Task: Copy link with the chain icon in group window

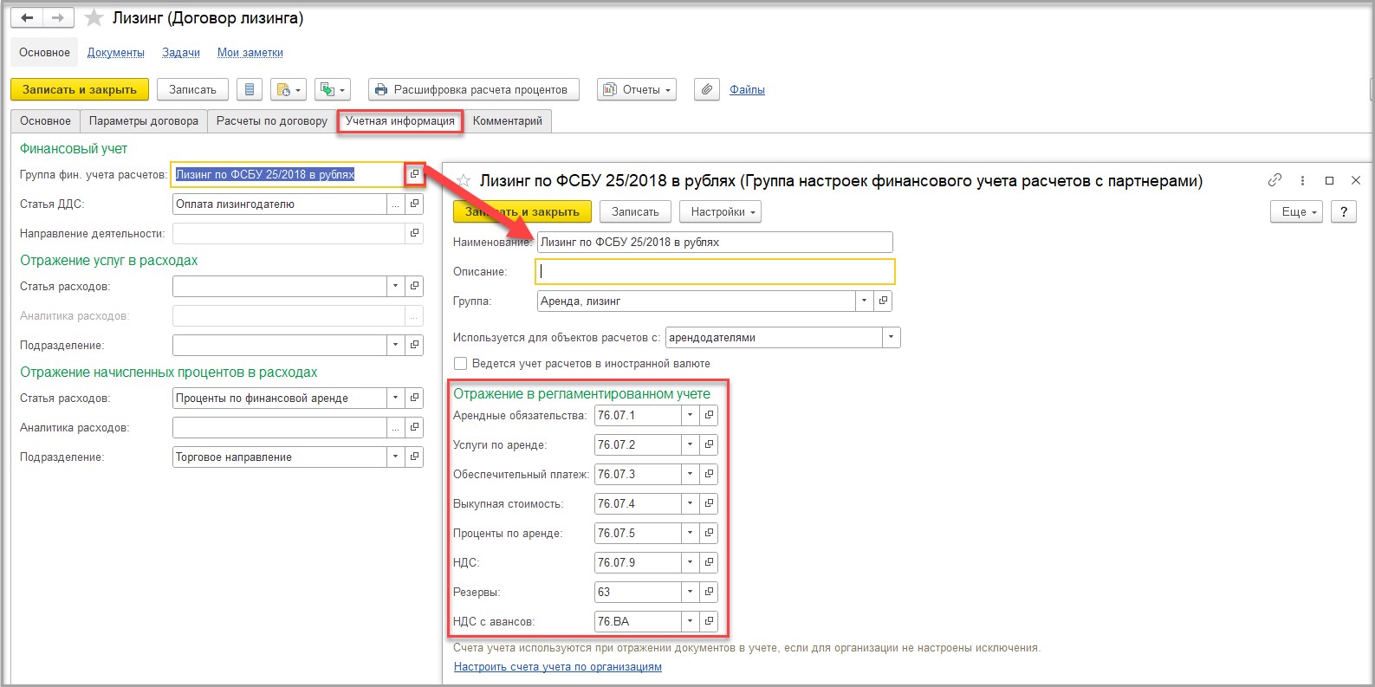Action: point(1274,180)
